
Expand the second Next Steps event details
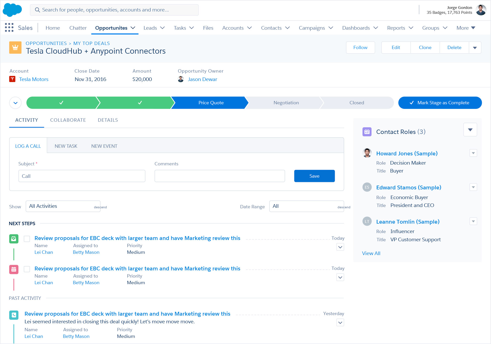coord(340,277)
